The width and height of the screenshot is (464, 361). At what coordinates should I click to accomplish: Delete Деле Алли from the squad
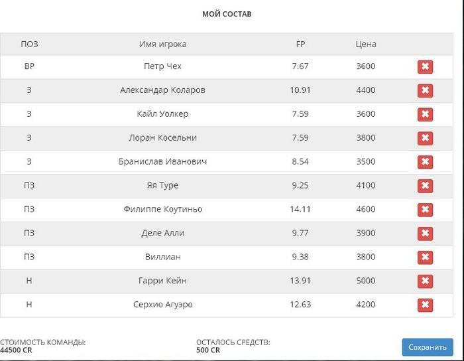[x=425, y=234]
